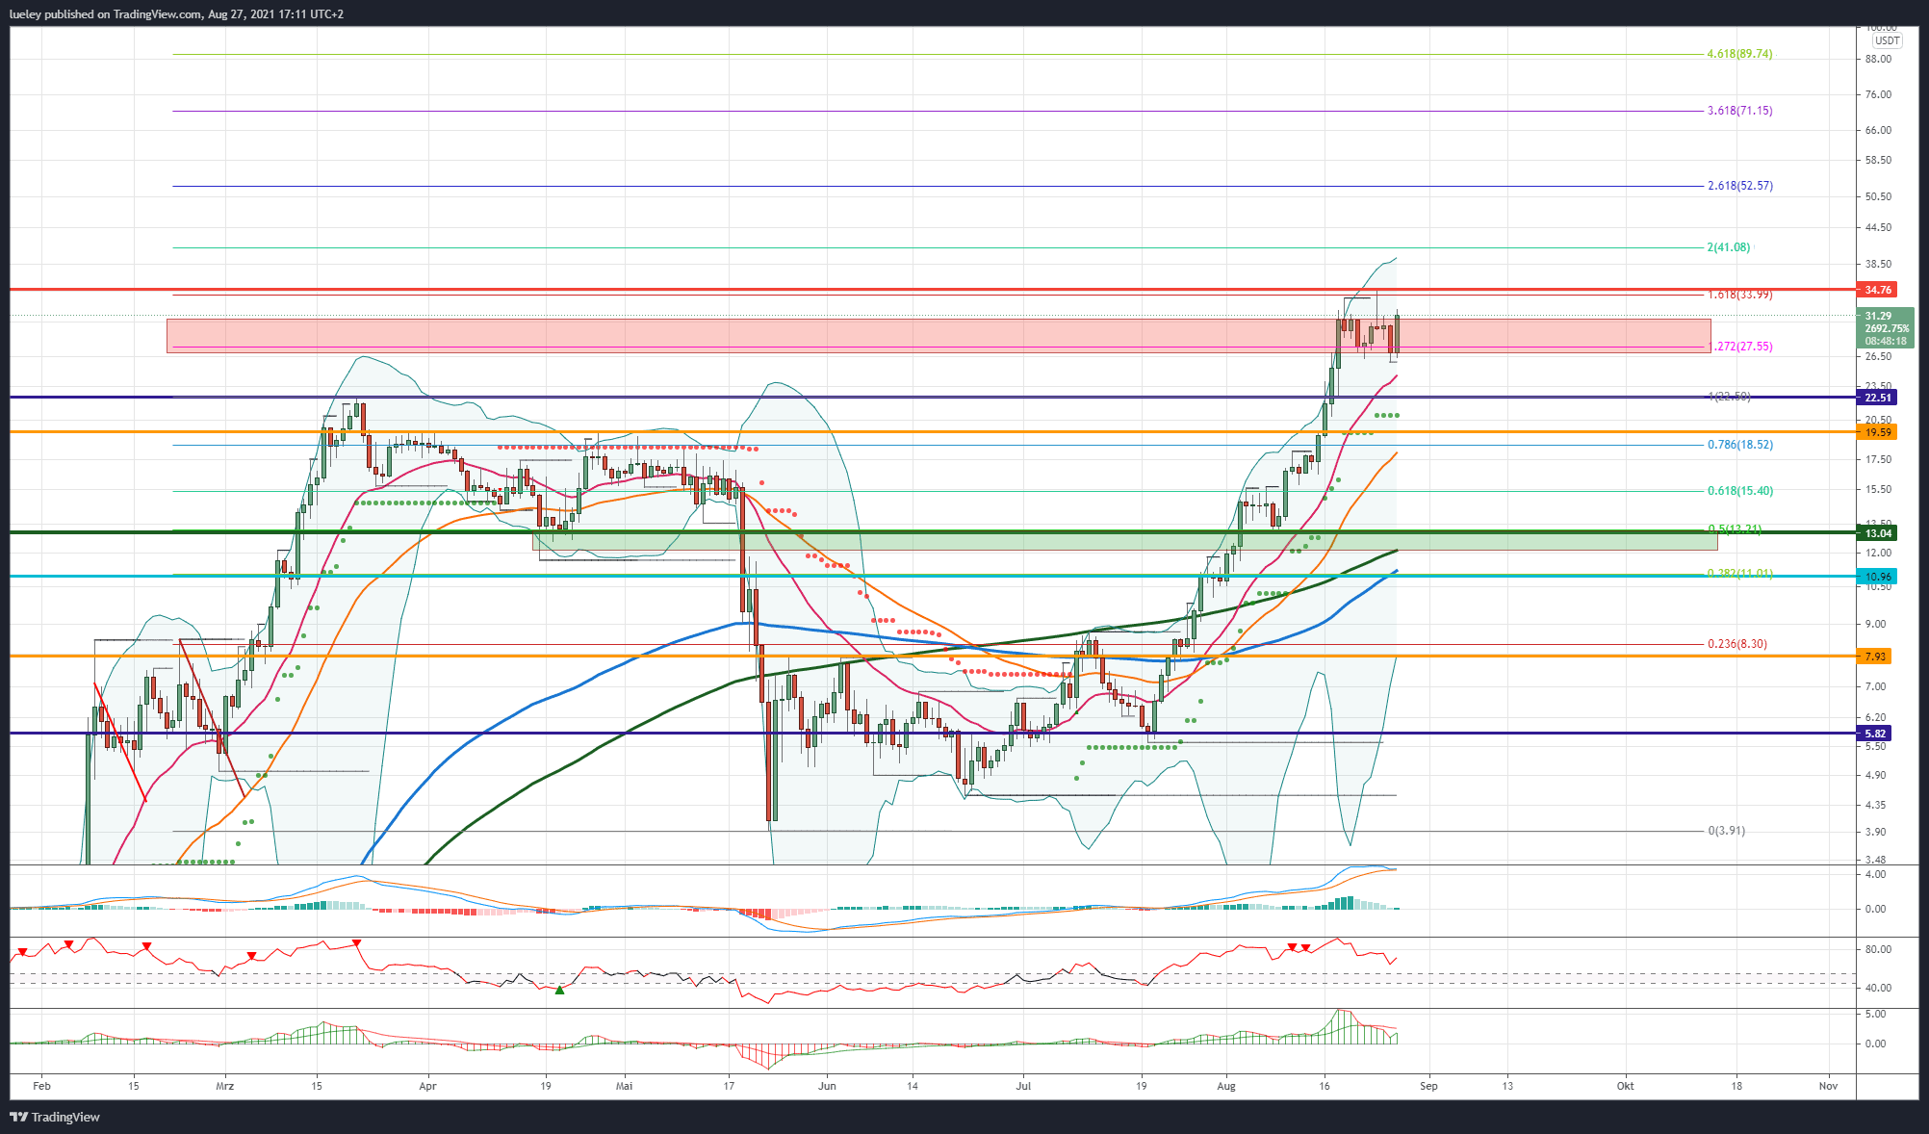1929x1134 pixels.
Task: Click the 17.50 price axis value
Action: 1878,459
